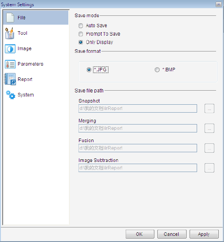The width and height of the screenshot is (224, 242).
Task: Select Prompt To Save radio button
Action: click(x=81, y=34)
